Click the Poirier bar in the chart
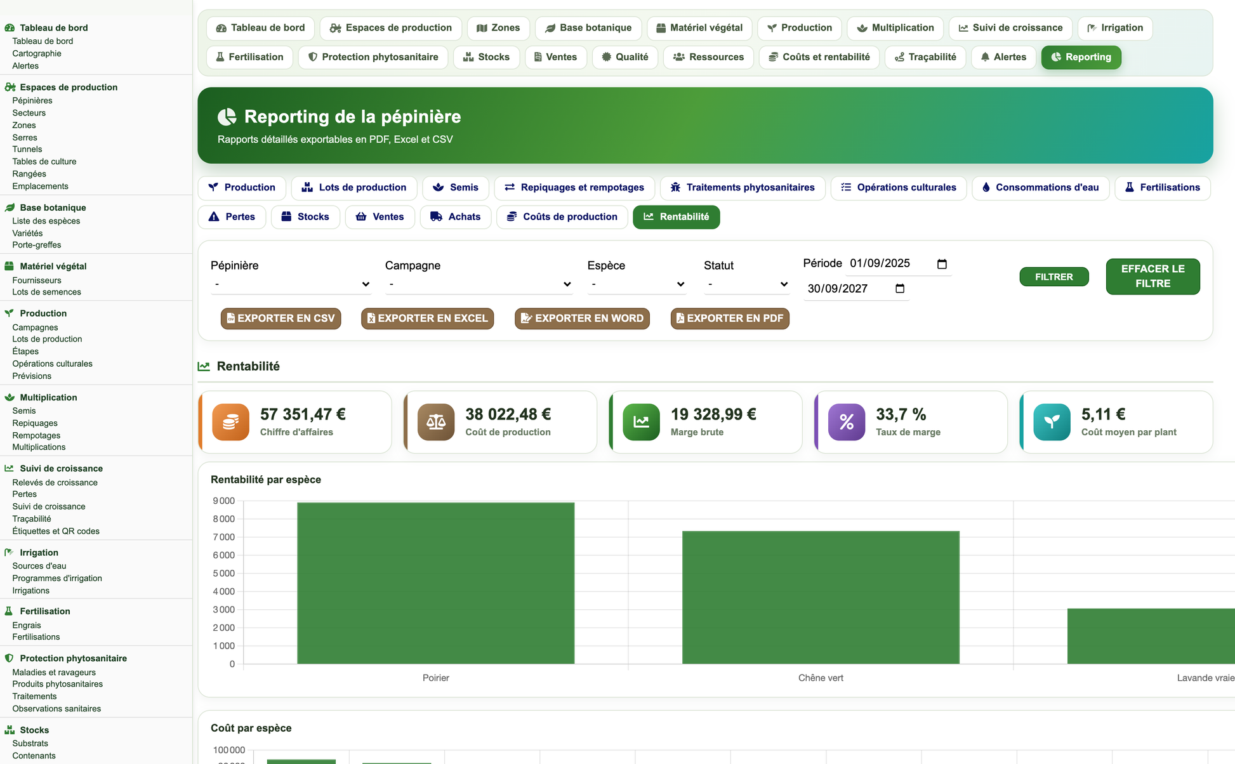The width and height of the screenshot is (1235, 764). [436, 583]
